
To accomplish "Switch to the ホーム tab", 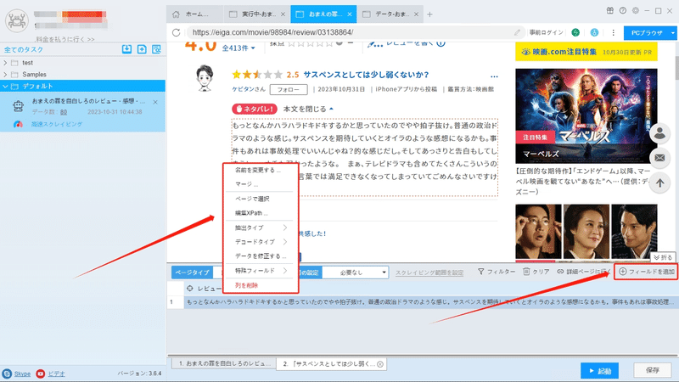I will [x=194, y=14].
